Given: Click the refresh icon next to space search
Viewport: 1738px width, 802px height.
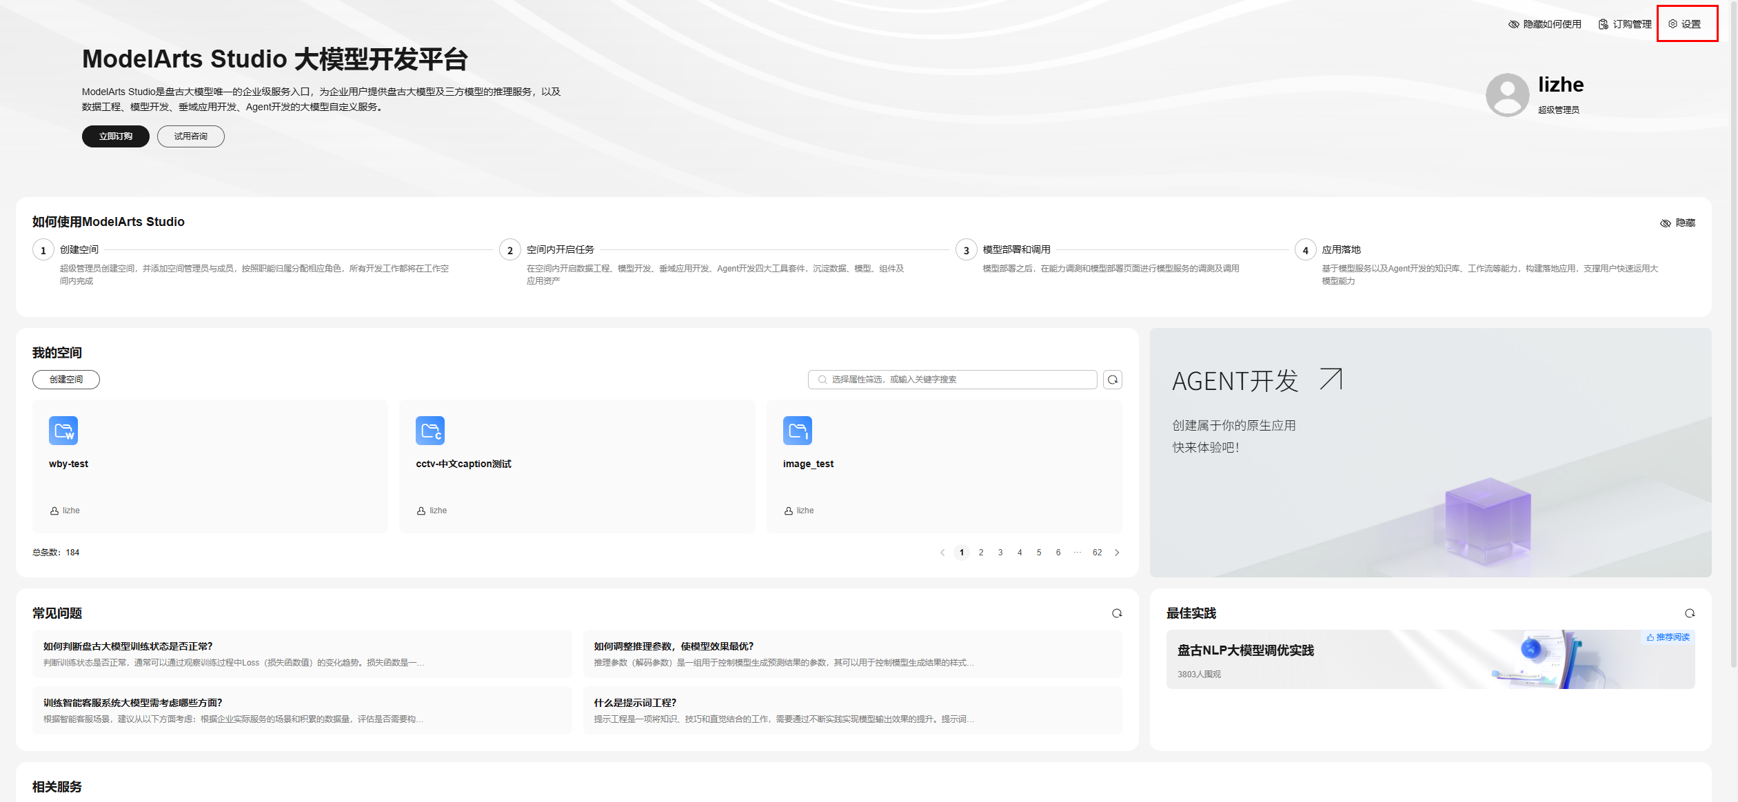Looking at the screenshot, I should click(1113, 380).
